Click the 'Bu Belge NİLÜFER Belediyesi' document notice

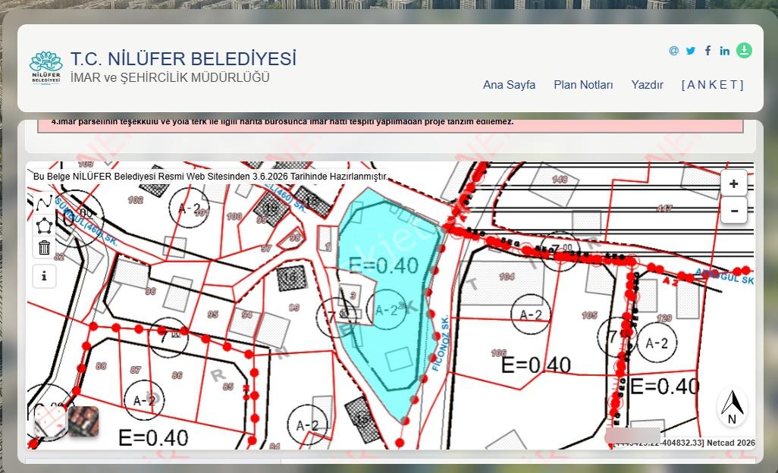[x=210, y=176]
